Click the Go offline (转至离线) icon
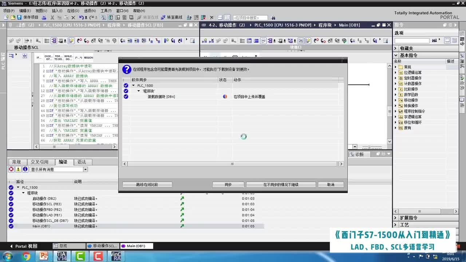466x262 pixels. point(163,17)
